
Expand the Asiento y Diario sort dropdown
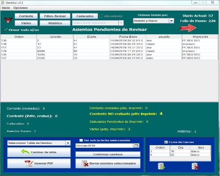[x=172, y=21]
